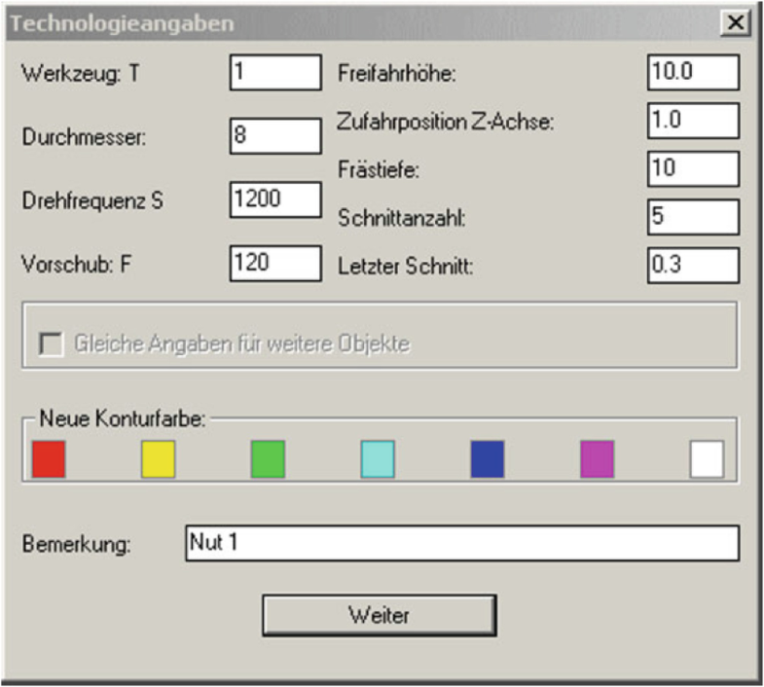Choose the cyan contour color swatch
764x687 pixels.
point(378,459)
